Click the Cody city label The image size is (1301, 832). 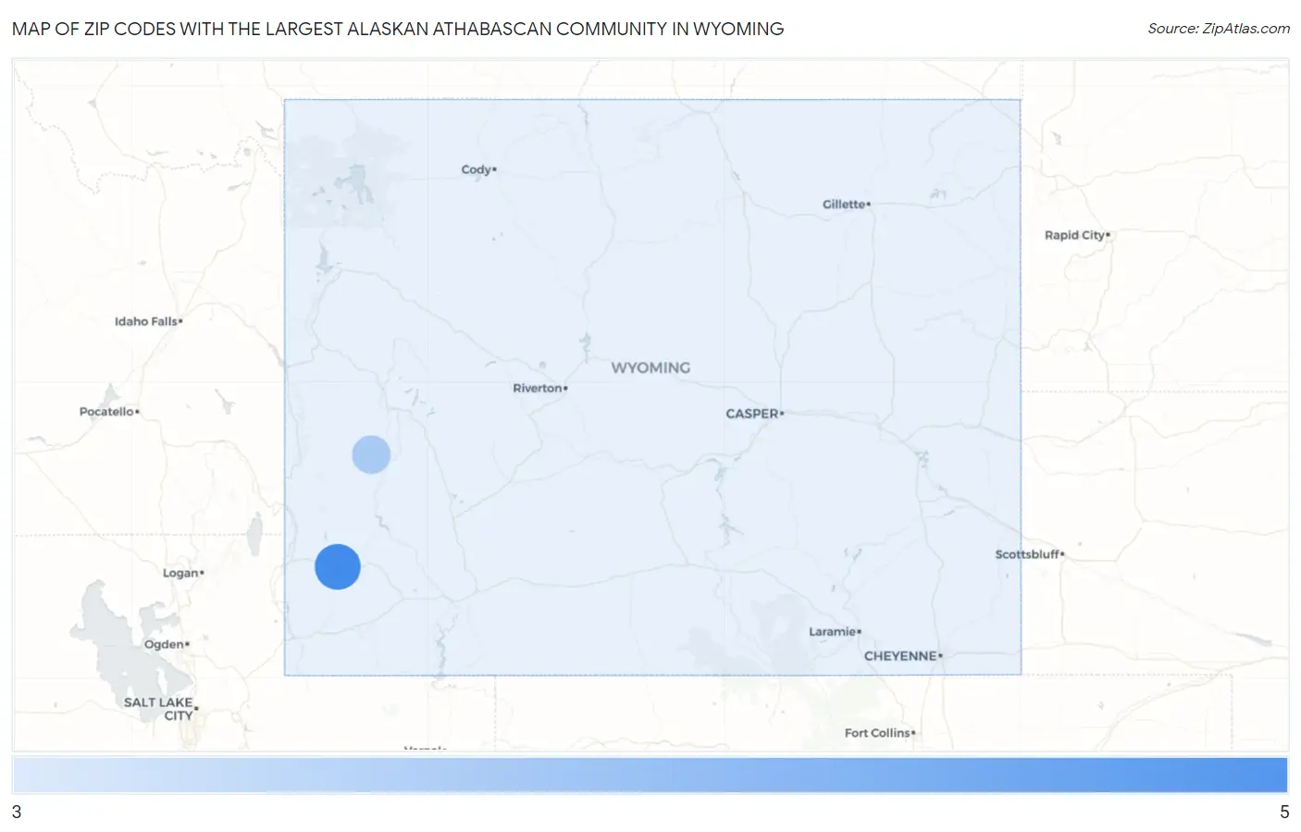[x=477, y=169]
